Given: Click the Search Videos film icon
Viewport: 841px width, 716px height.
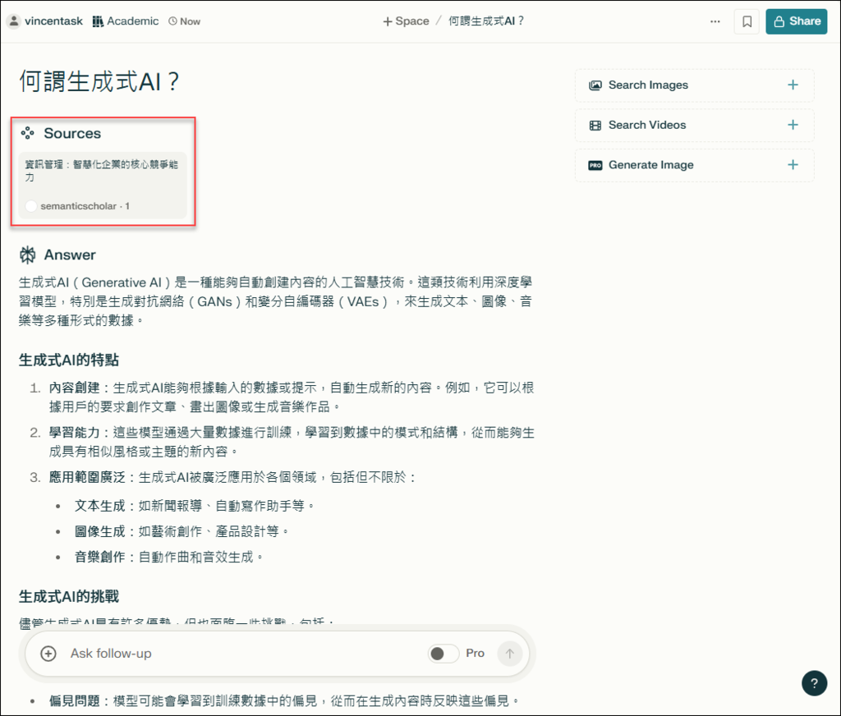Looking at the screenshot, I should point(595,126).
